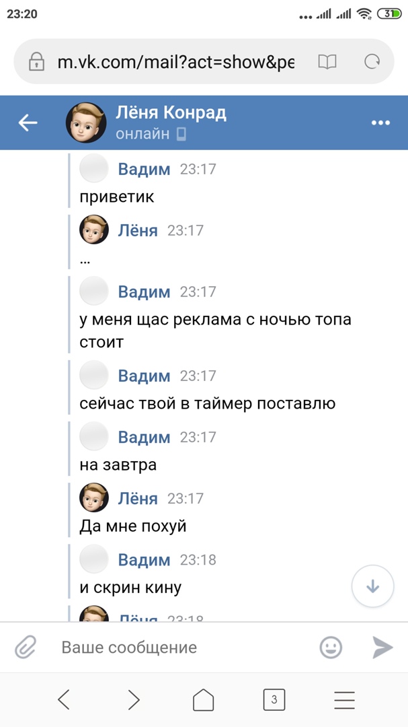Reload the page with refresh icon
The image size is (408, 727).
pos(372,63)
